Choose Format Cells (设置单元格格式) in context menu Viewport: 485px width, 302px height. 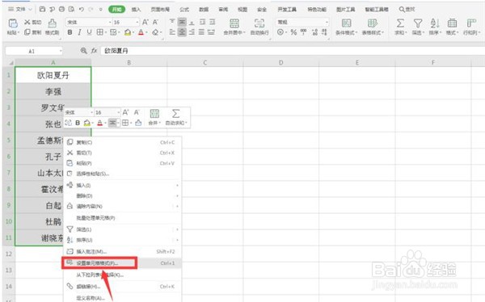[x=122, y=263]
